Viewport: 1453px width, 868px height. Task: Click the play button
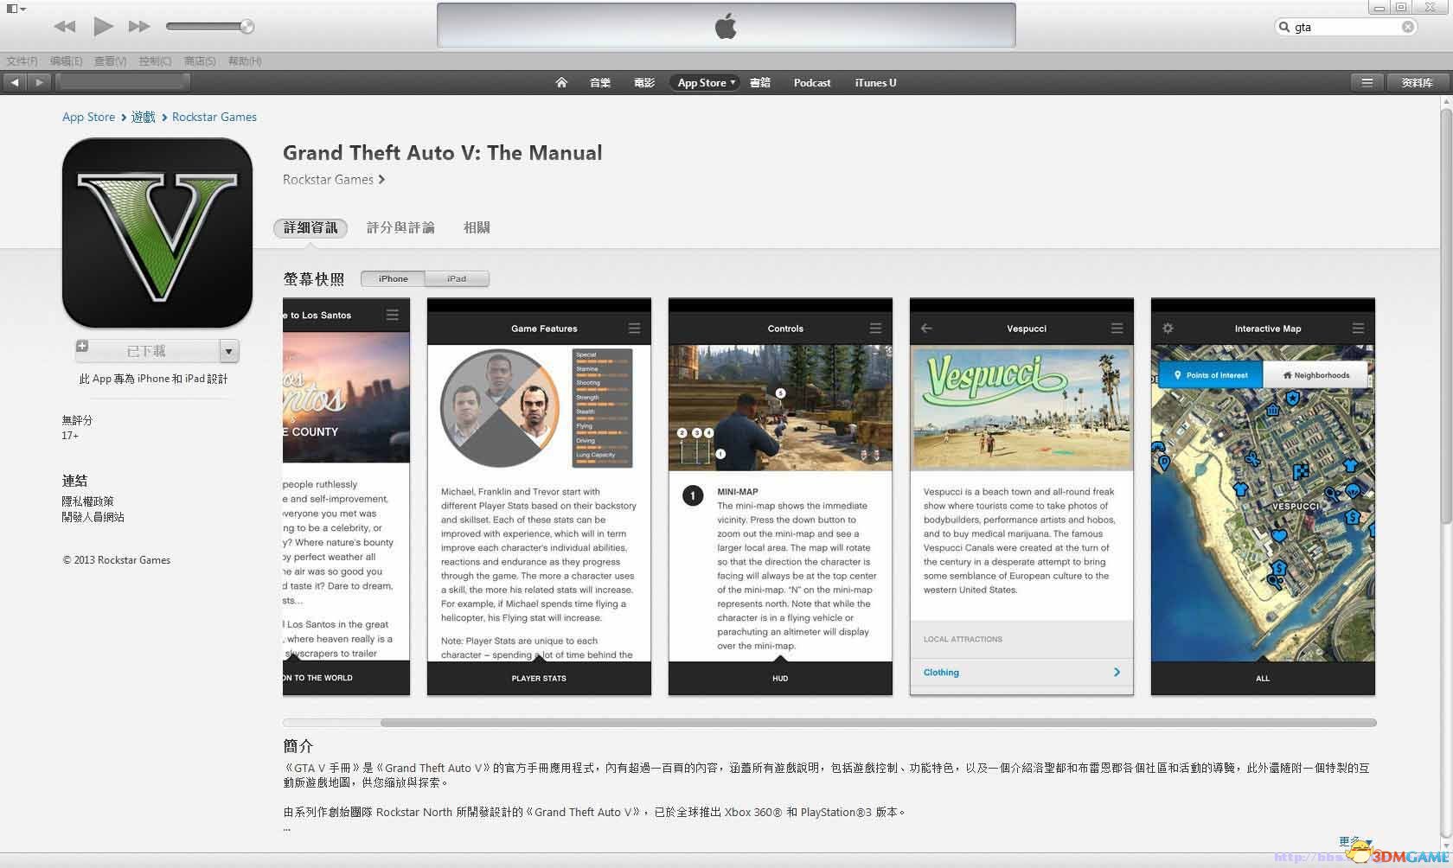[x=103, y=26]
